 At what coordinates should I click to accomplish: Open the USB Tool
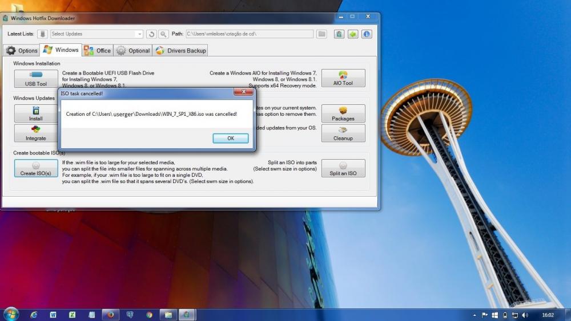(36, 79)
